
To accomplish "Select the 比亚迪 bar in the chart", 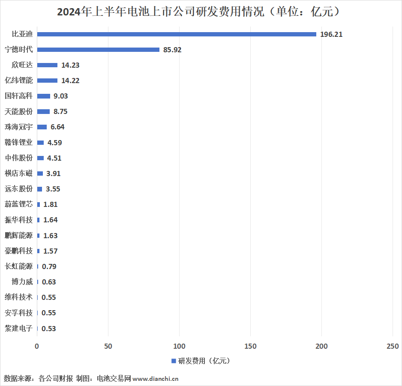I will point(177,34).
